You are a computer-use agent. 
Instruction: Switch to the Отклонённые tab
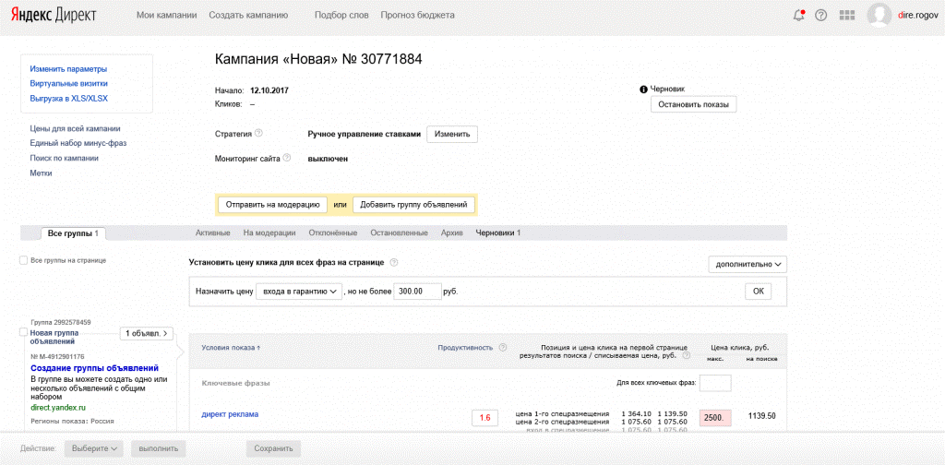coord(332,233)
